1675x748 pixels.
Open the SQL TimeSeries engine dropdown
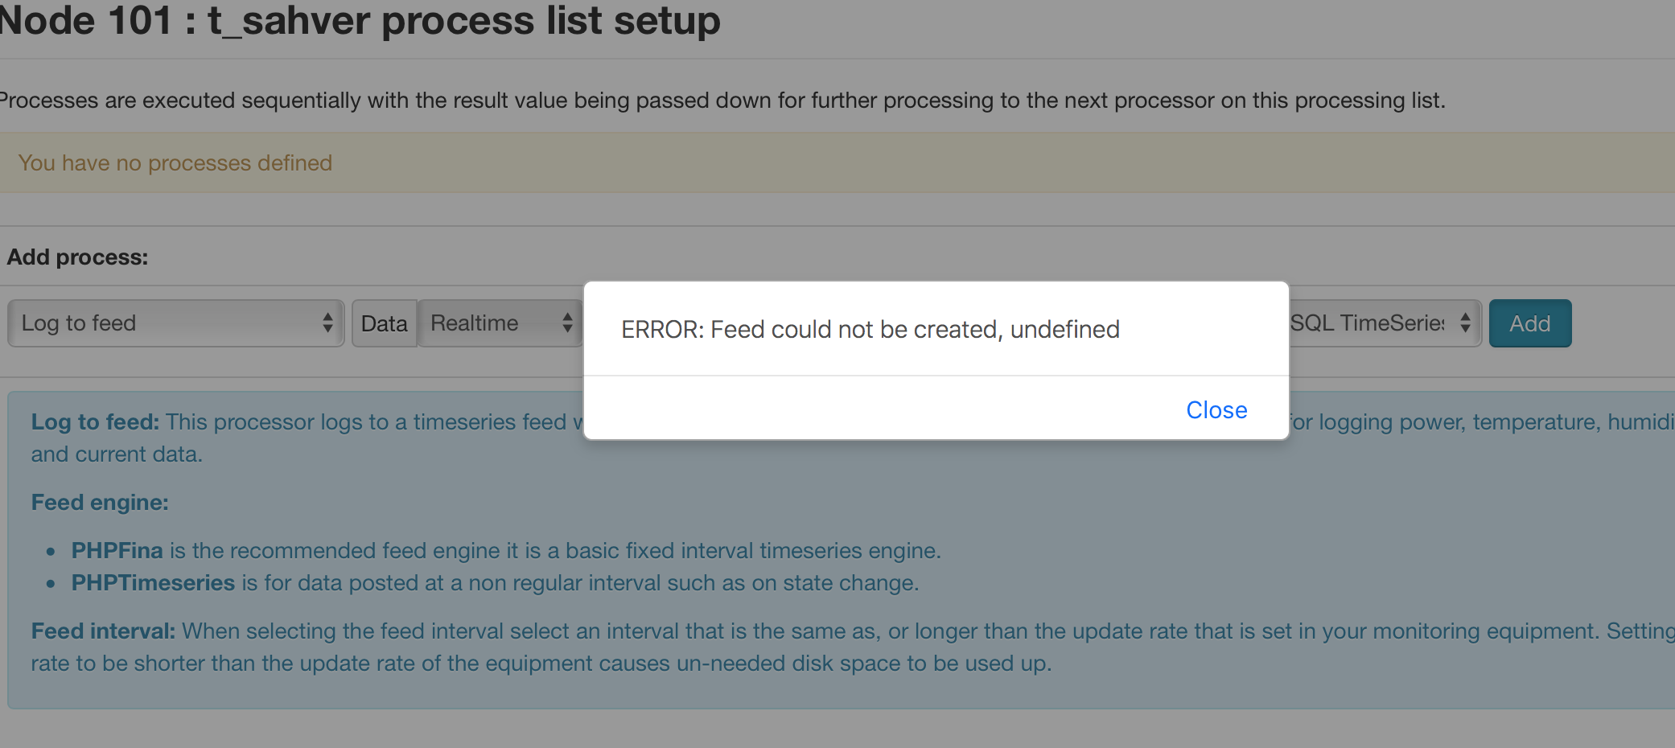(x=1384, y=323)
